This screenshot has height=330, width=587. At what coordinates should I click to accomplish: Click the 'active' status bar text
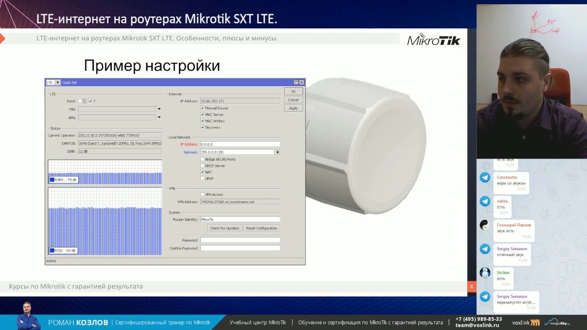pyautogui.click(x=51, y=261)
